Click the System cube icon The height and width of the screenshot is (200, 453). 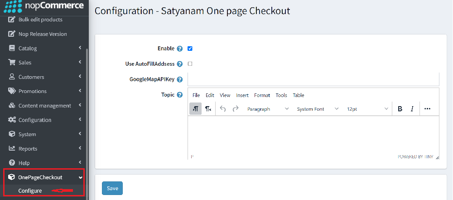coord(12,134)
